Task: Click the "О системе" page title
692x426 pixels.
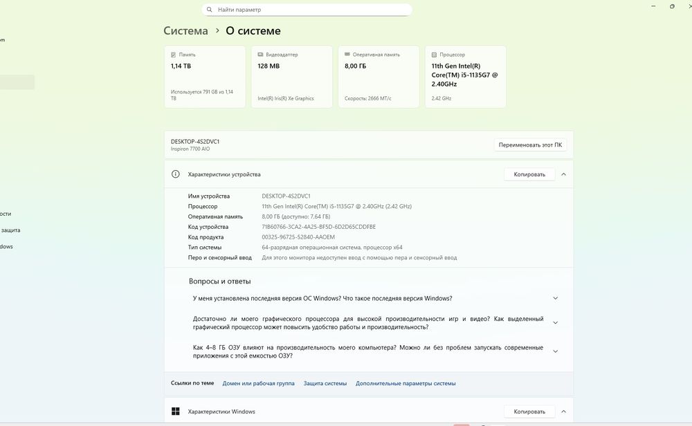Action: tap(253, 30)
